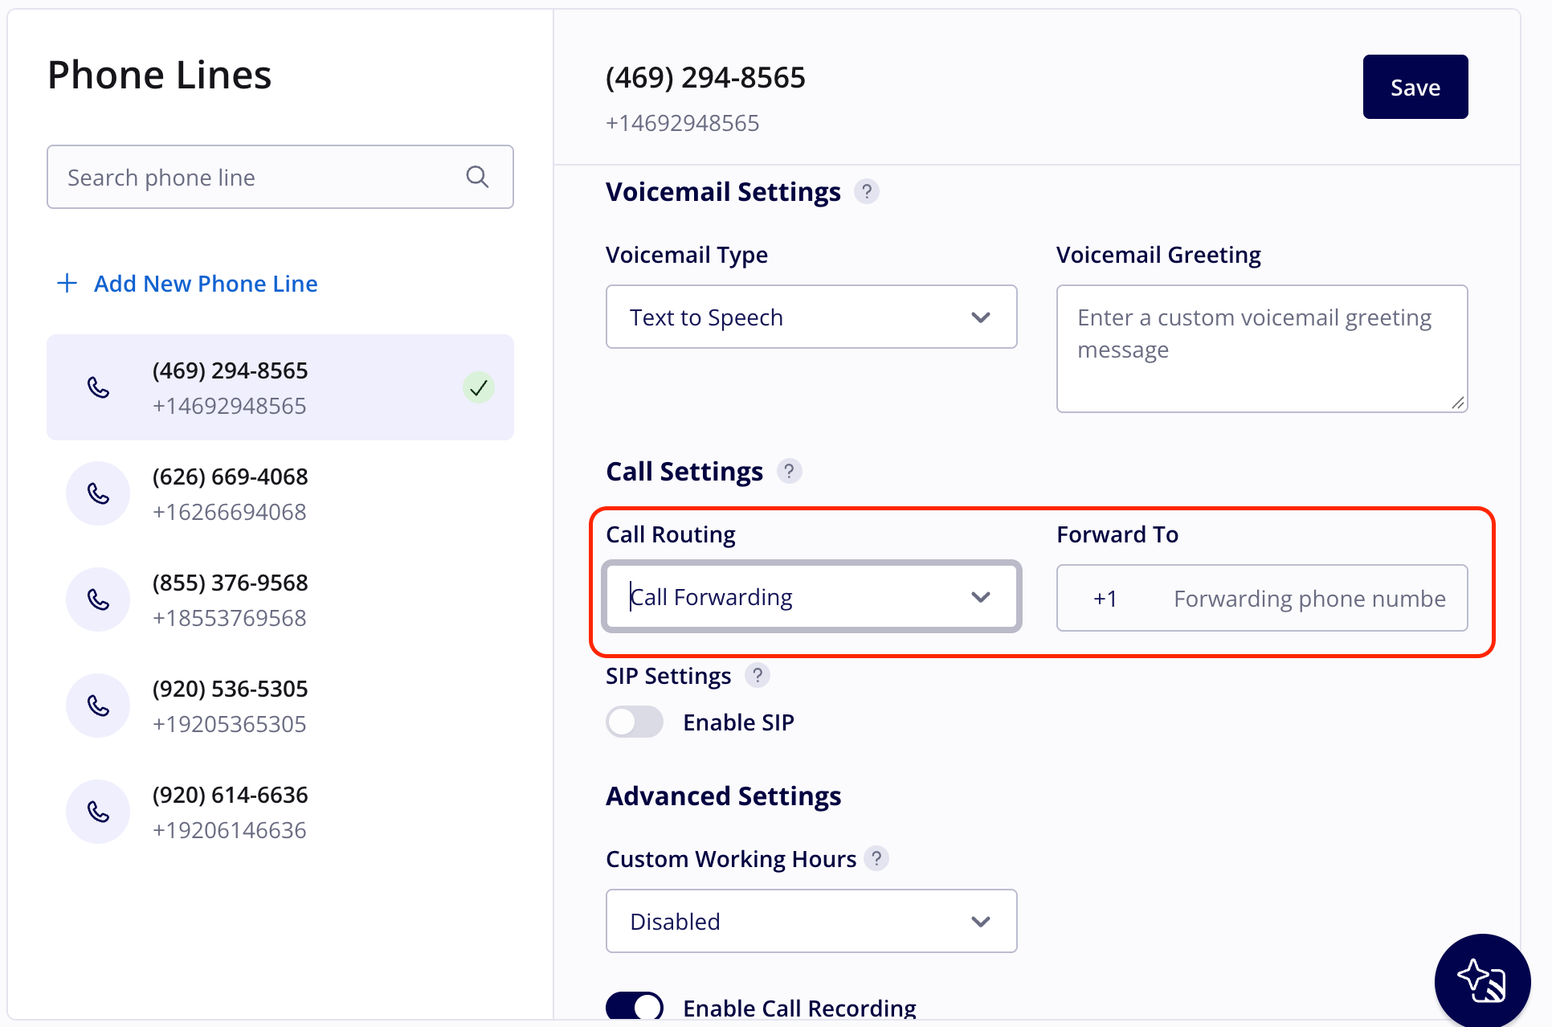Screen dimensions: 1552x1027
Task: Toggle the Enable Call Recording switch
Action: tap(635, 1006)
